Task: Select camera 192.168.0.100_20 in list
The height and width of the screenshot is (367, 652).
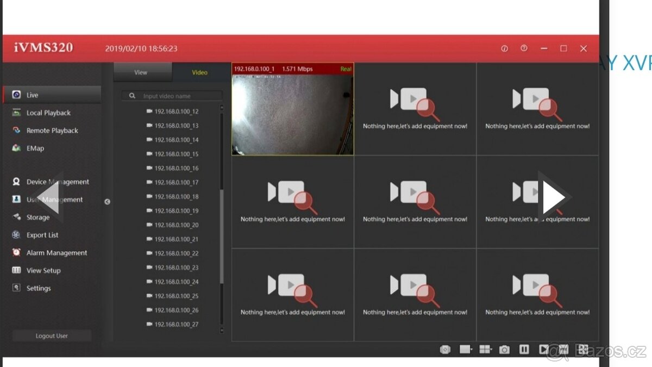Action: click(x=176, y=225)
